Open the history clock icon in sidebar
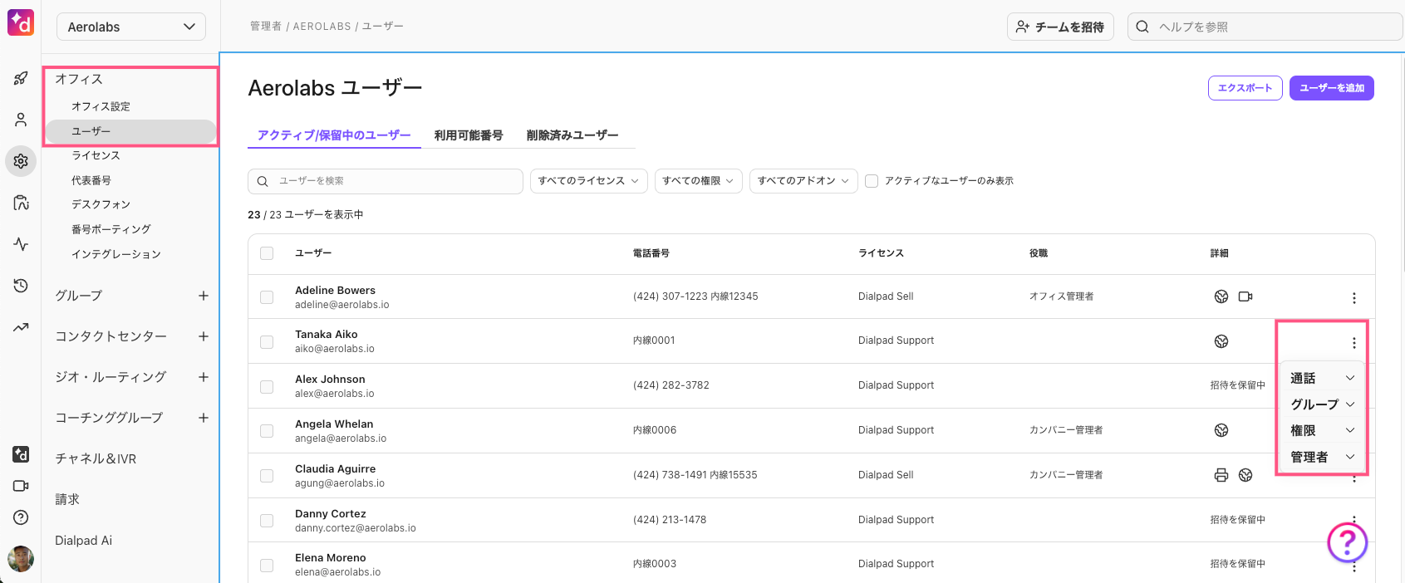 coord(21,286)
